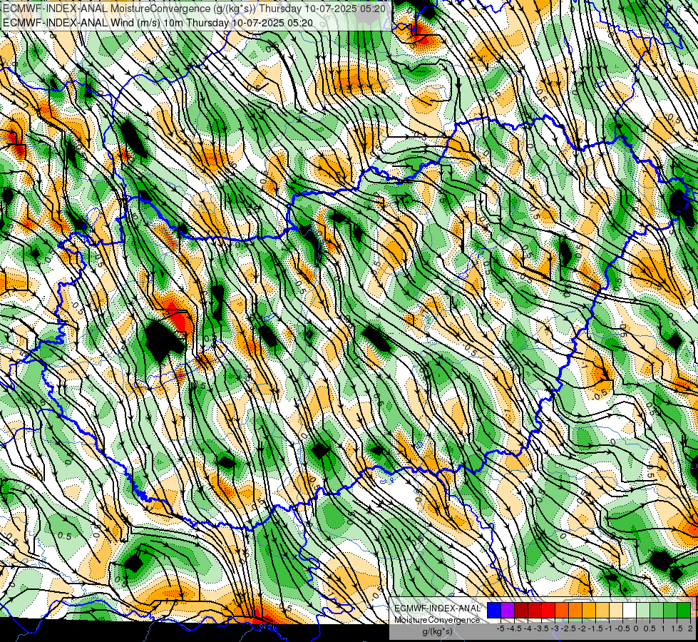The width and height of the screenshot is (698, 642).
Task: Click the pale peach swatch between -1 and -0.5
Action: [616, 611]
